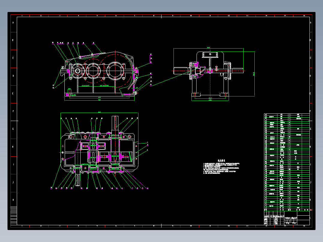Click zone number 10 on the top border
The image size is (323, 242).
click(191, 16)
